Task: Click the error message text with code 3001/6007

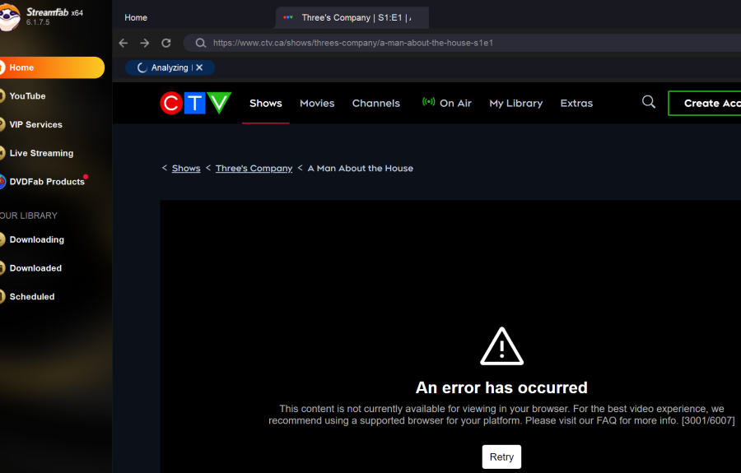Action: coord(501,415)
